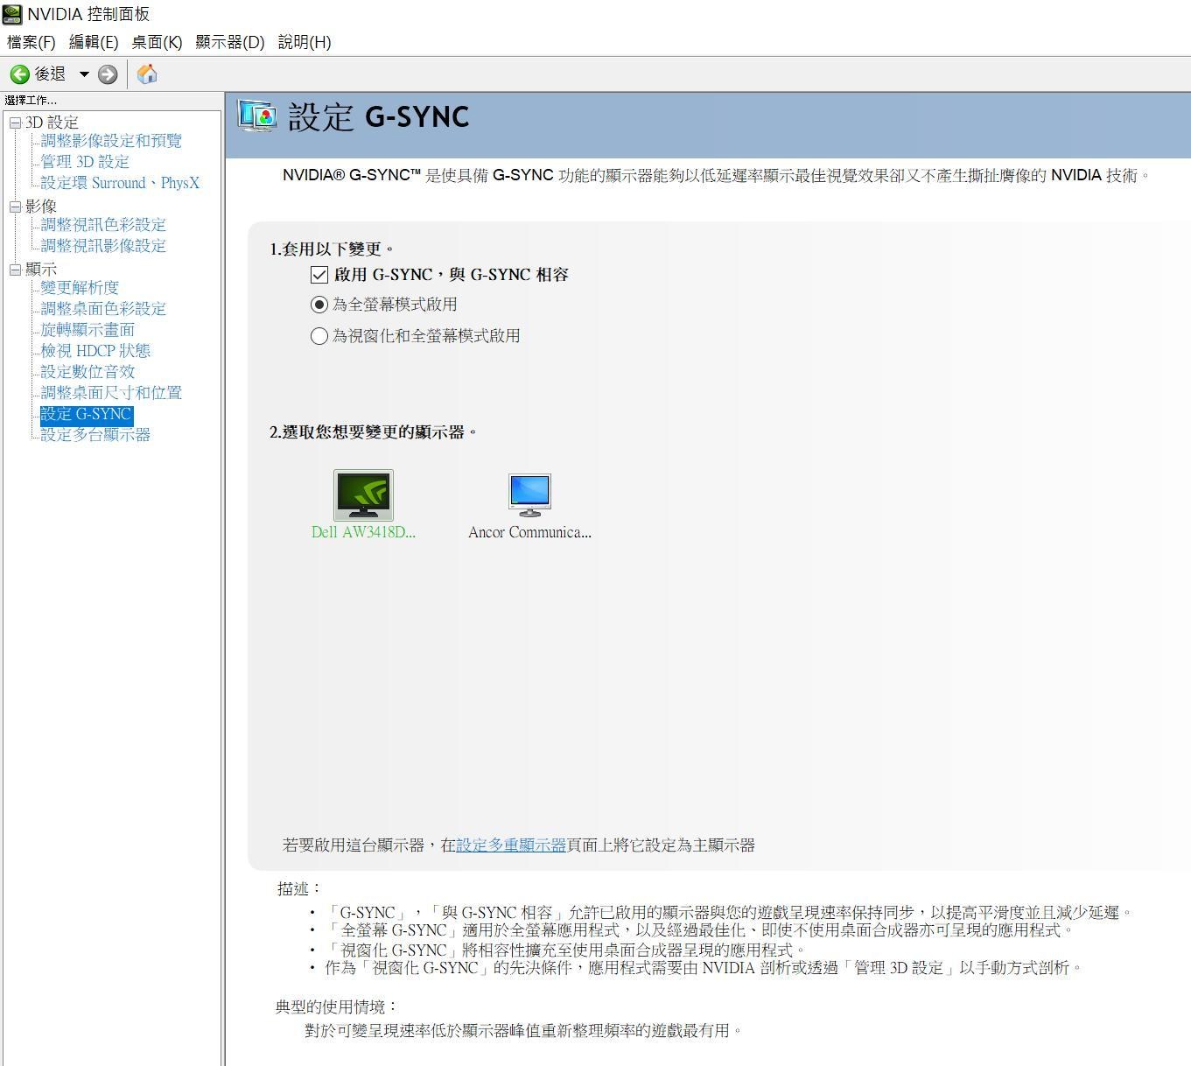
Task: Select 調整影像設定和預覽 in the tree
Action: click(111, 141)
